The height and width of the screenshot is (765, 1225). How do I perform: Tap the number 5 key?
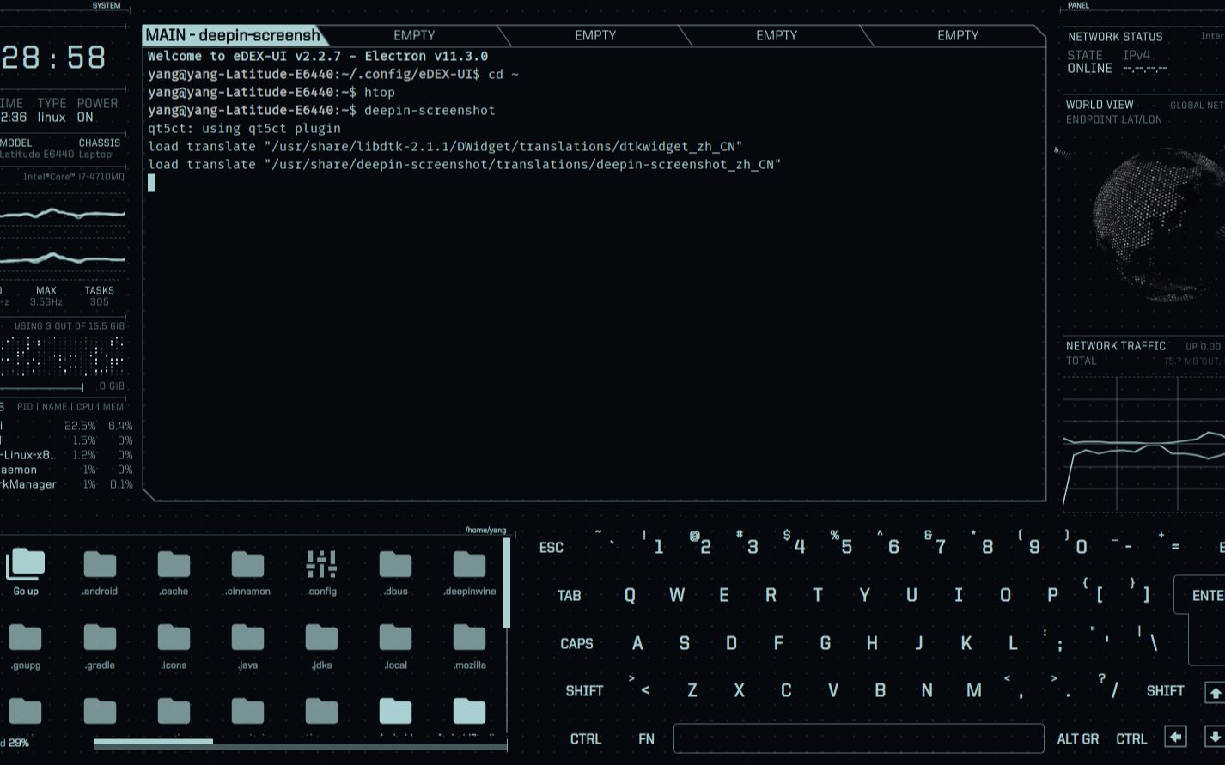pos(842,544)
